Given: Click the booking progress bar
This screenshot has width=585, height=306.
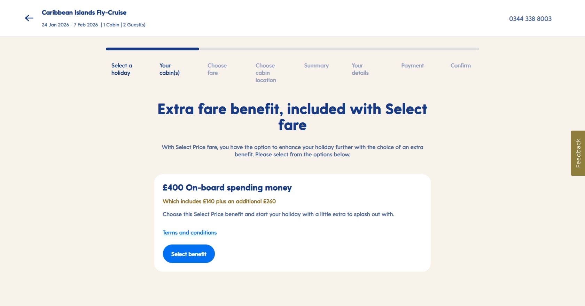Looking at the screenshot, I should coord(292,49).
